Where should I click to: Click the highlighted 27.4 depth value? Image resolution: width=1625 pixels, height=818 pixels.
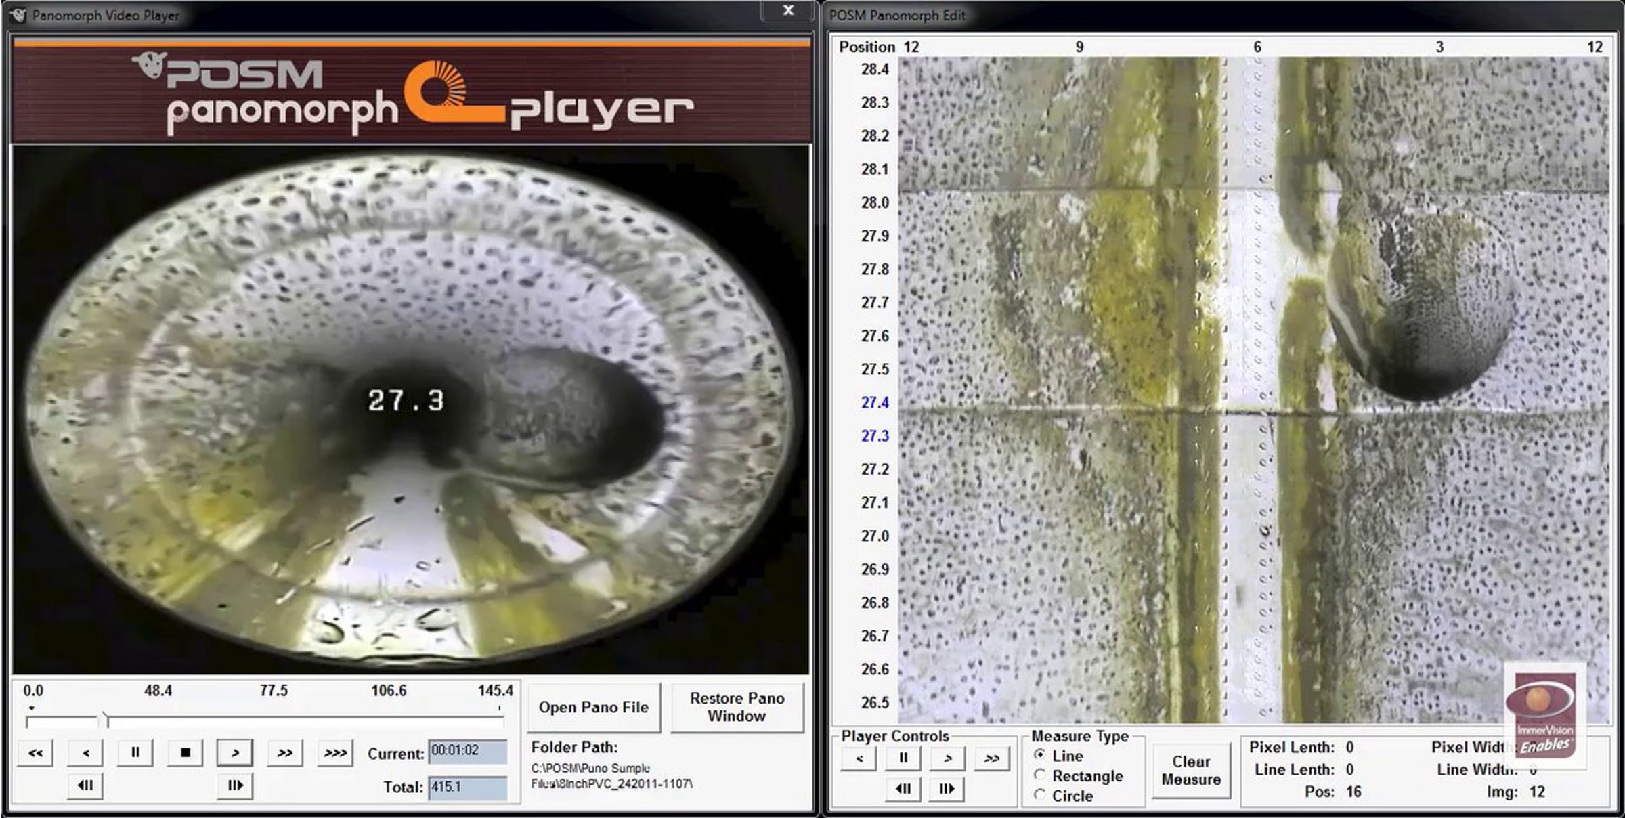pyautogui.click(x=875, y=403)
